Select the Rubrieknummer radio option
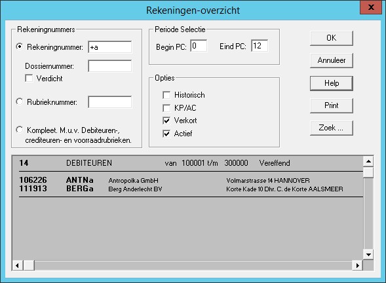The height and width of the screenshot is (283, 386). [x=20, y=102]
